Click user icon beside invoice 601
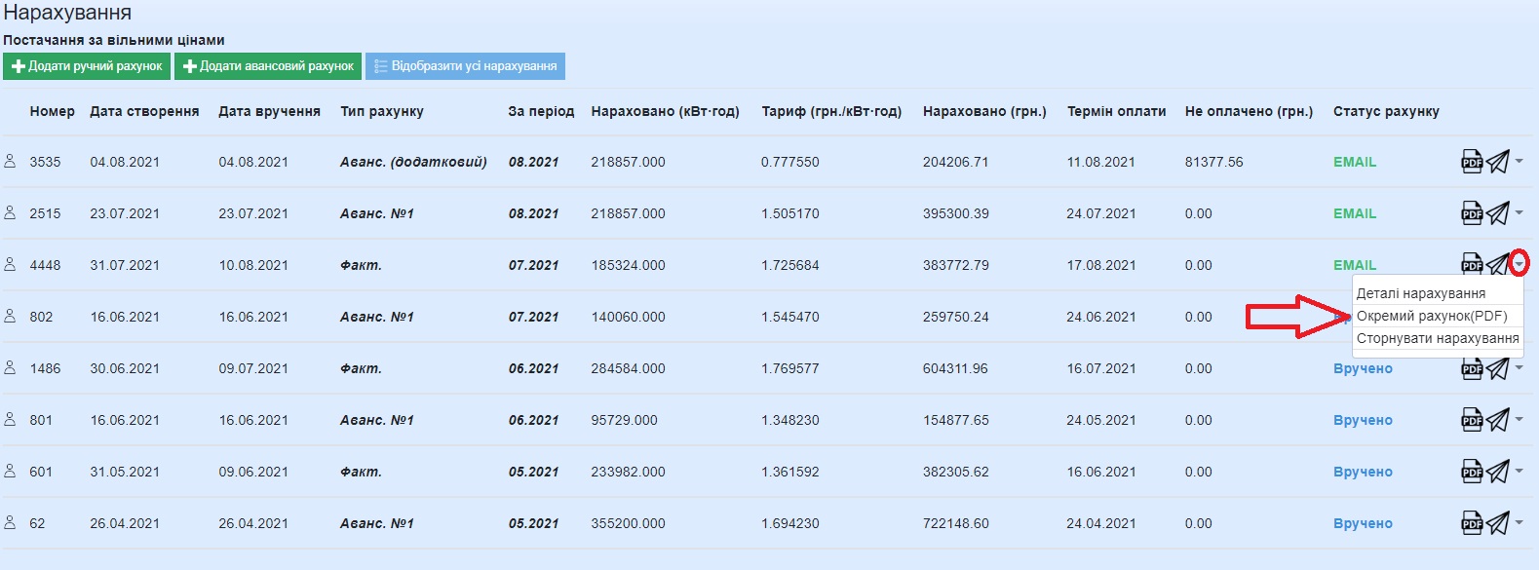This screenshot has height=570, width=1539. tap(10, 472)
